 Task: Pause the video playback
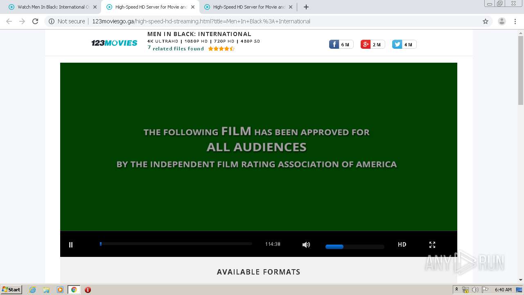coord(71,245)
